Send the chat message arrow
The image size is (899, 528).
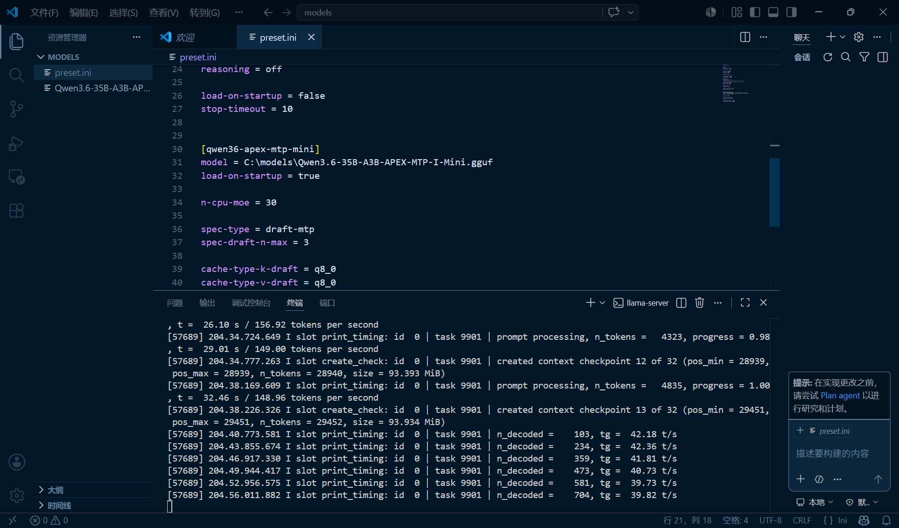878,479
